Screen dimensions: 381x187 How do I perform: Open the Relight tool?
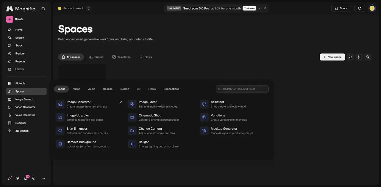pos(161,144)
